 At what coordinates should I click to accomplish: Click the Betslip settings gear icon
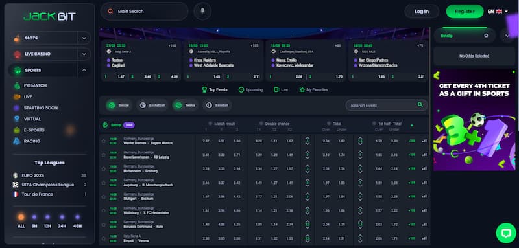(x=486, y=36)
